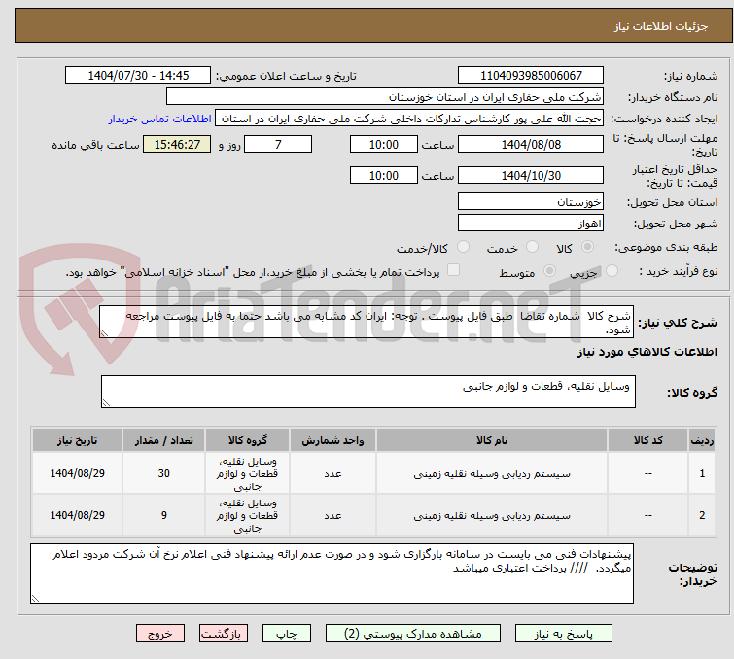Click the 'خوزستان' delivery province field
This screenshot has width=734, height=659.
(x=530, y=202)
